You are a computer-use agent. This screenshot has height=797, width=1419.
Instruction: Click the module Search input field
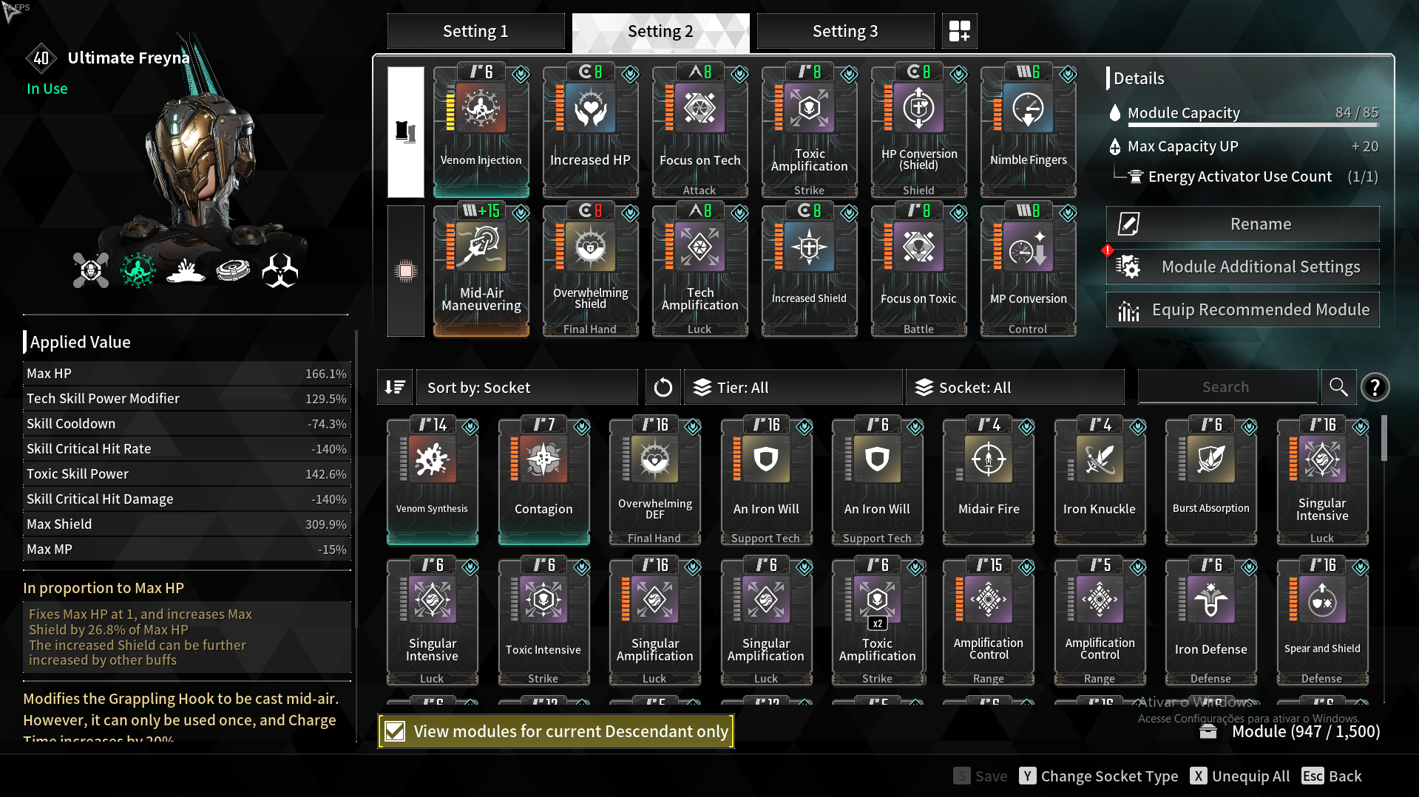pos(1227,387)
